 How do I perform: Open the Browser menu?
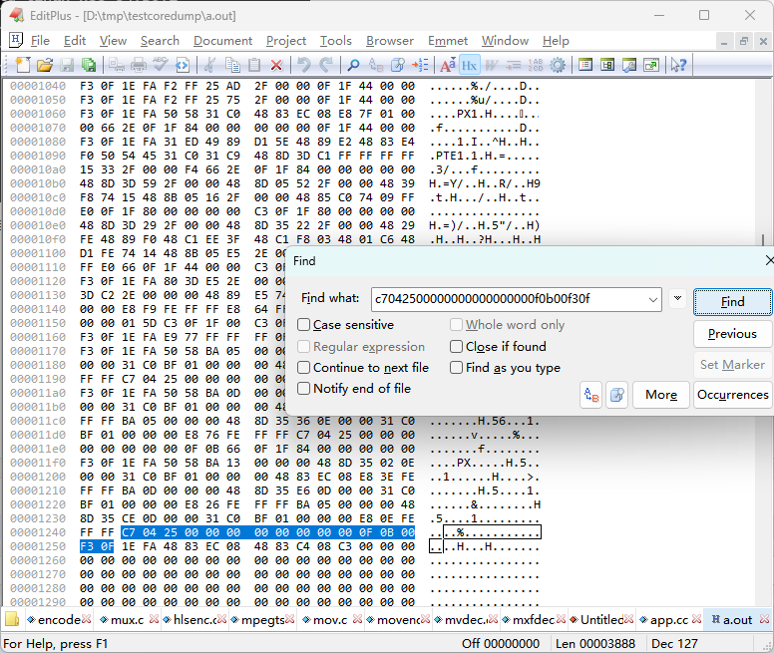(x=390, y=41)
